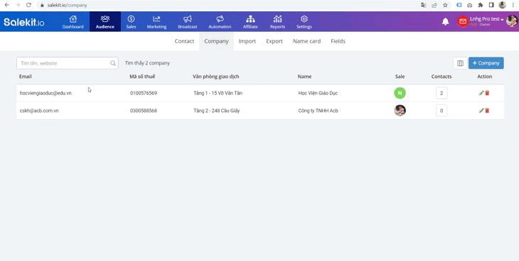This screenshot has width=519, height=261.
Task: Click contacts count 0 for Công ty TNHH Acb
Action: (x=442, y=111)
